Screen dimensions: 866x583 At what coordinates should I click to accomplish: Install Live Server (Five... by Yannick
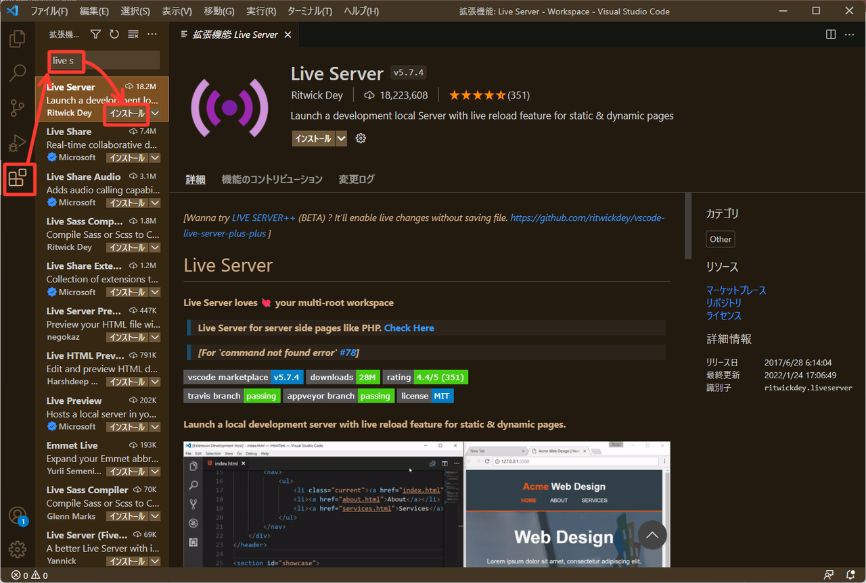click(x=127, y=561)
